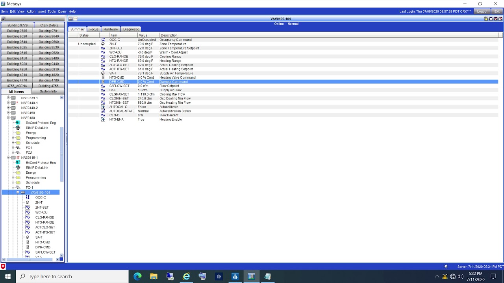Open the Windows notification center
Screen dimensions: 504x283
493,276
